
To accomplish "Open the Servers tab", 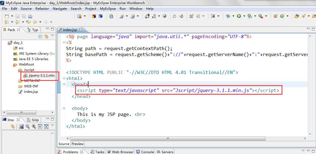I will (x=165, y=152).
